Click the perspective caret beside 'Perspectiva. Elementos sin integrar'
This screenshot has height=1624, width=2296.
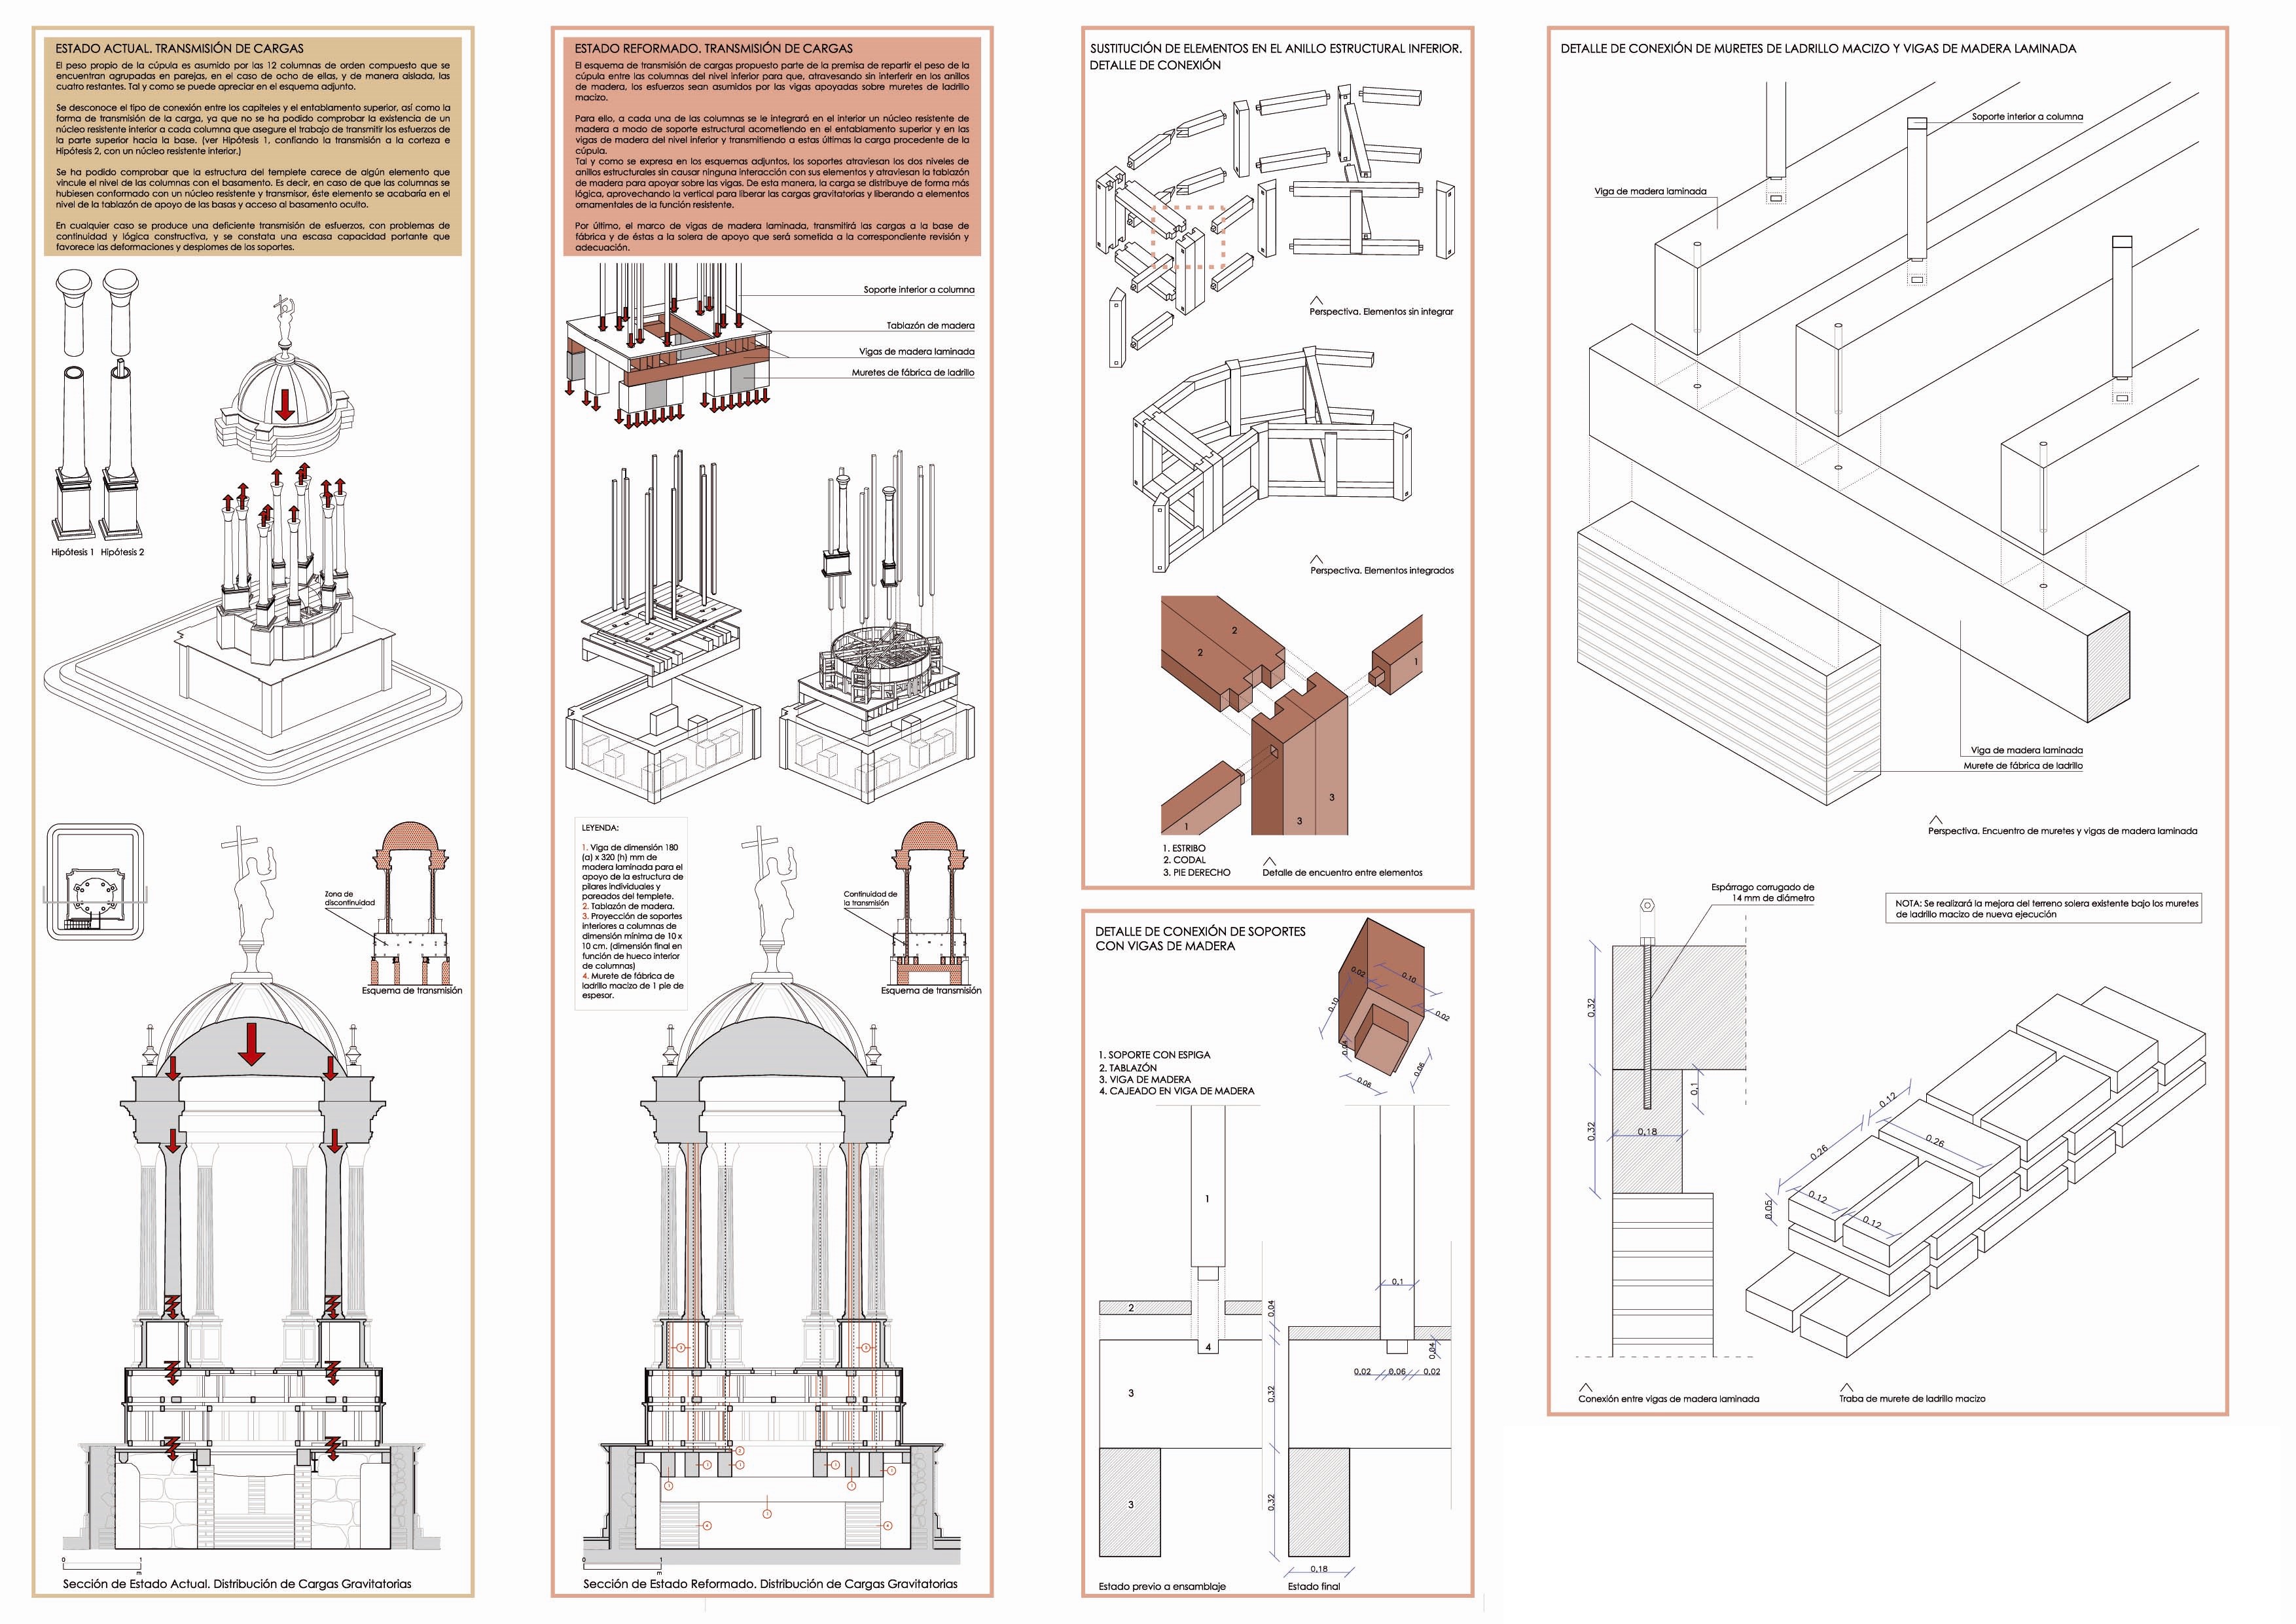pyautogui.click(x=1317, y=300)
